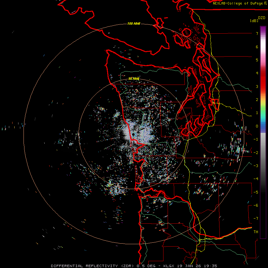The width and height of the screenshot is (268, 268).
Task: Click the [dB] unit label
Action: coord(254,21)
